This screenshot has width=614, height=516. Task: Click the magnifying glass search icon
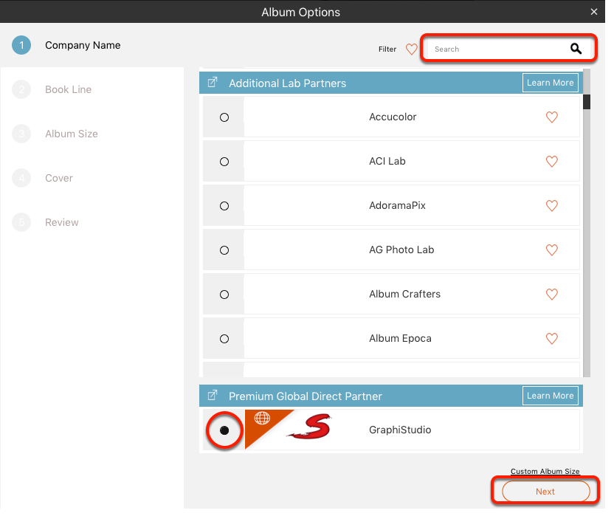576,49
